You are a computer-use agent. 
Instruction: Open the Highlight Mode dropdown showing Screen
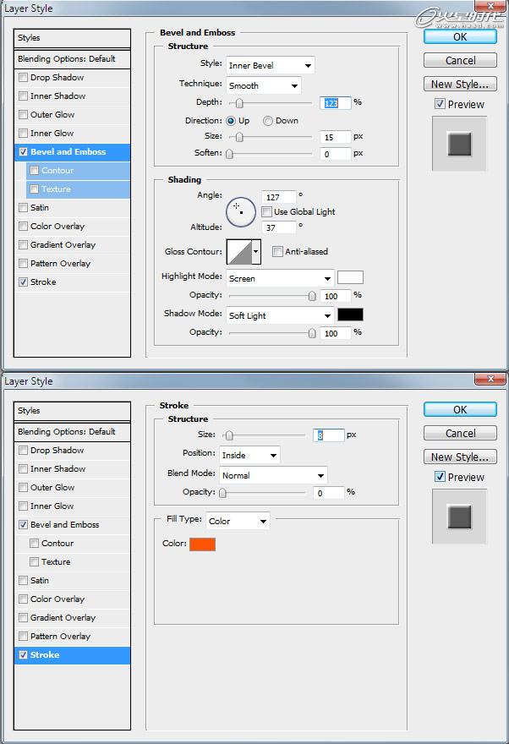point(280,278)
